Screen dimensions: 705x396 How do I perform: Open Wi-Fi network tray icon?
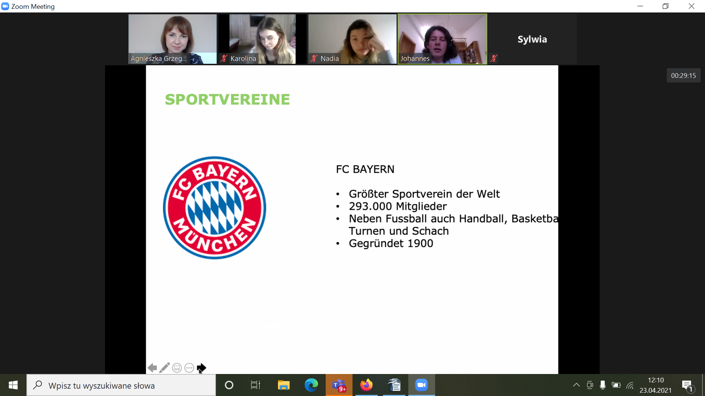pos(630,385)
